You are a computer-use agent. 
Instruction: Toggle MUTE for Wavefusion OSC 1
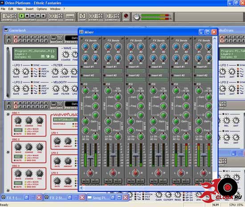tap(15, 134)
